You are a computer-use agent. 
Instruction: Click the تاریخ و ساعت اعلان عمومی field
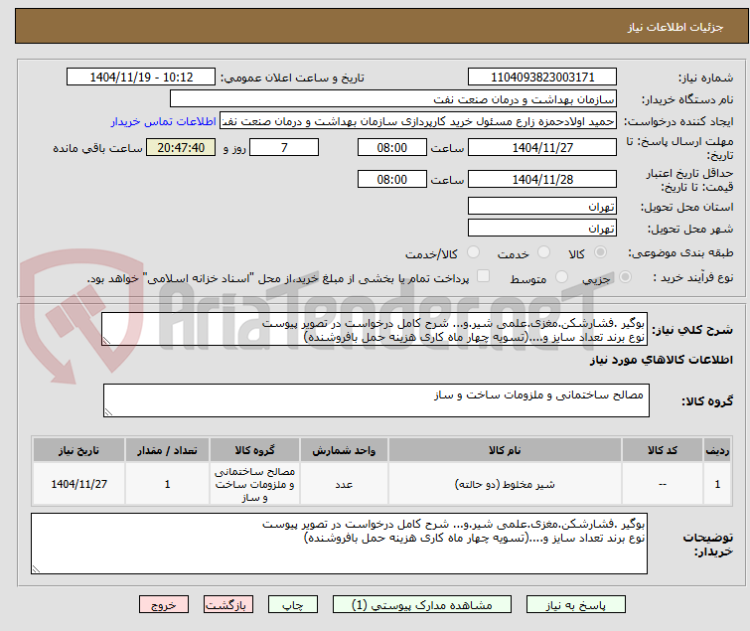tap(141, 78)
